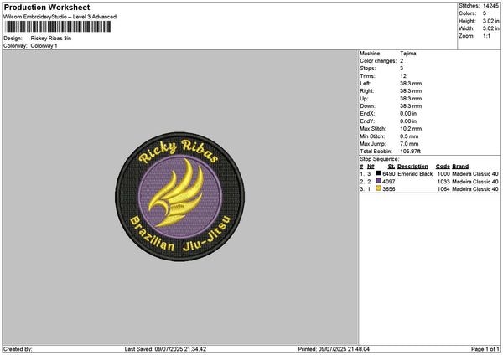This screenshot has height=355, width=503.
Task: Click the Description column header
Action: click(412, 167)
